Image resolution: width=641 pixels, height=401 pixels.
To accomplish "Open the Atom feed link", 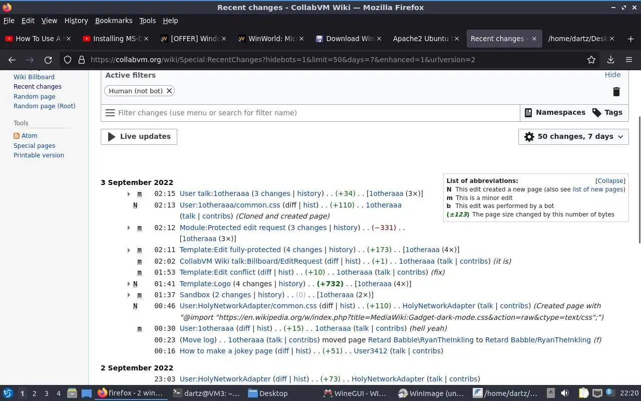I will pyautogui.click(x=29, y=136).
